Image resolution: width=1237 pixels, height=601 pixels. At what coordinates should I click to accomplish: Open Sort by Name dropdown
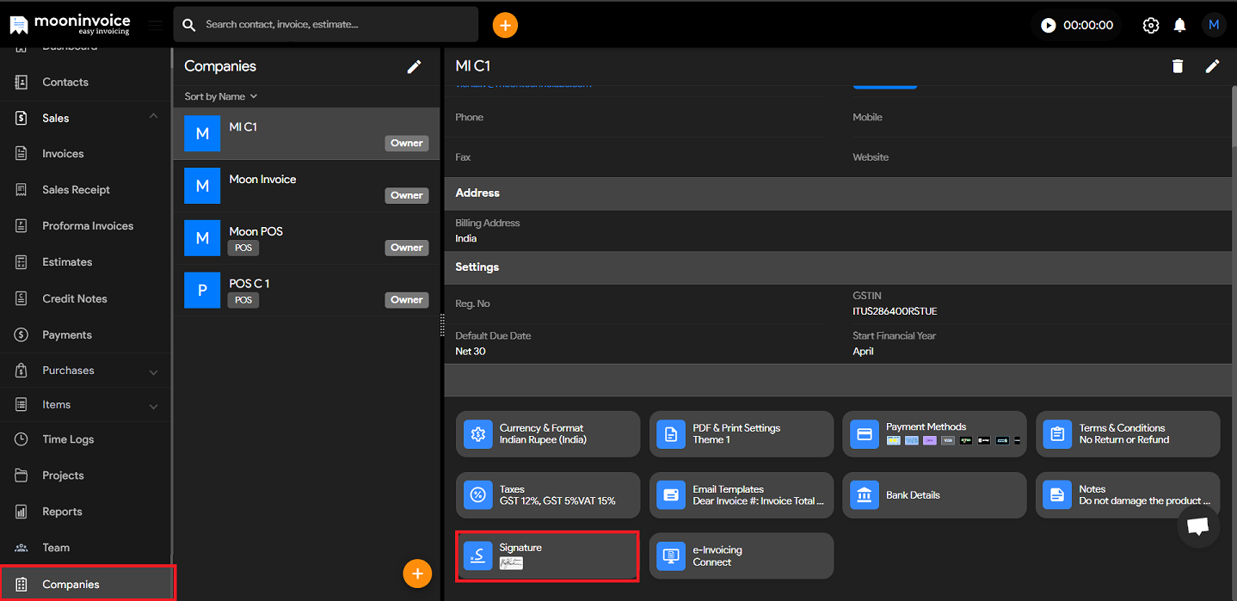(221, 96)
